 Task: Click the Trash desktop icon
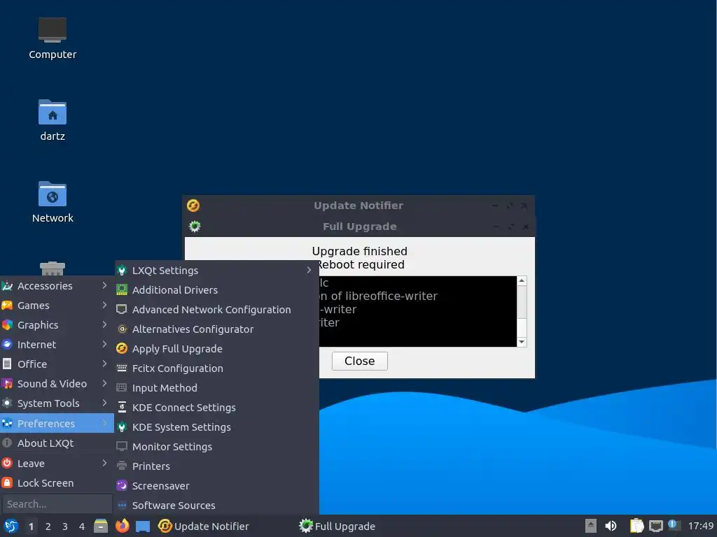[52, 268]
